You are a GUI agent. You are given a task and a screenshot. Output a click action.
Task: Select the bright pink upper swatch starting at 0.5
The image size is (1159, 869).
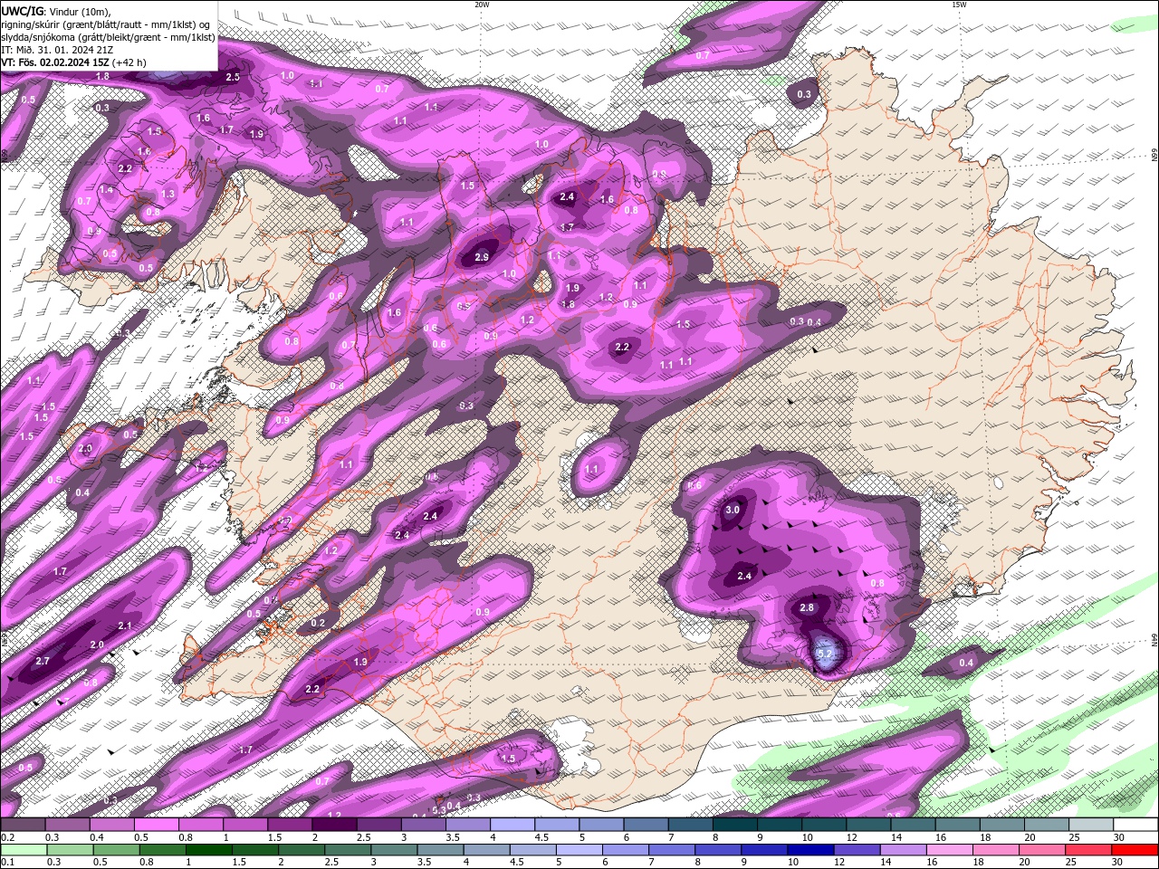[x=156, y=825]
